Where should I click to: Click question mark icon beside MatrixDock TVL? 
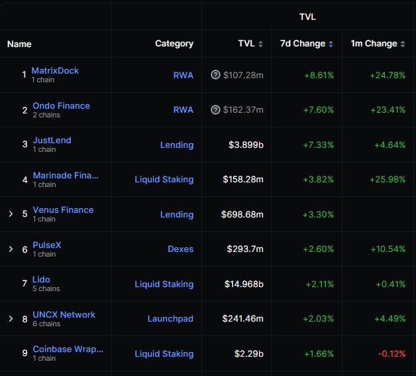click(215, 75)
